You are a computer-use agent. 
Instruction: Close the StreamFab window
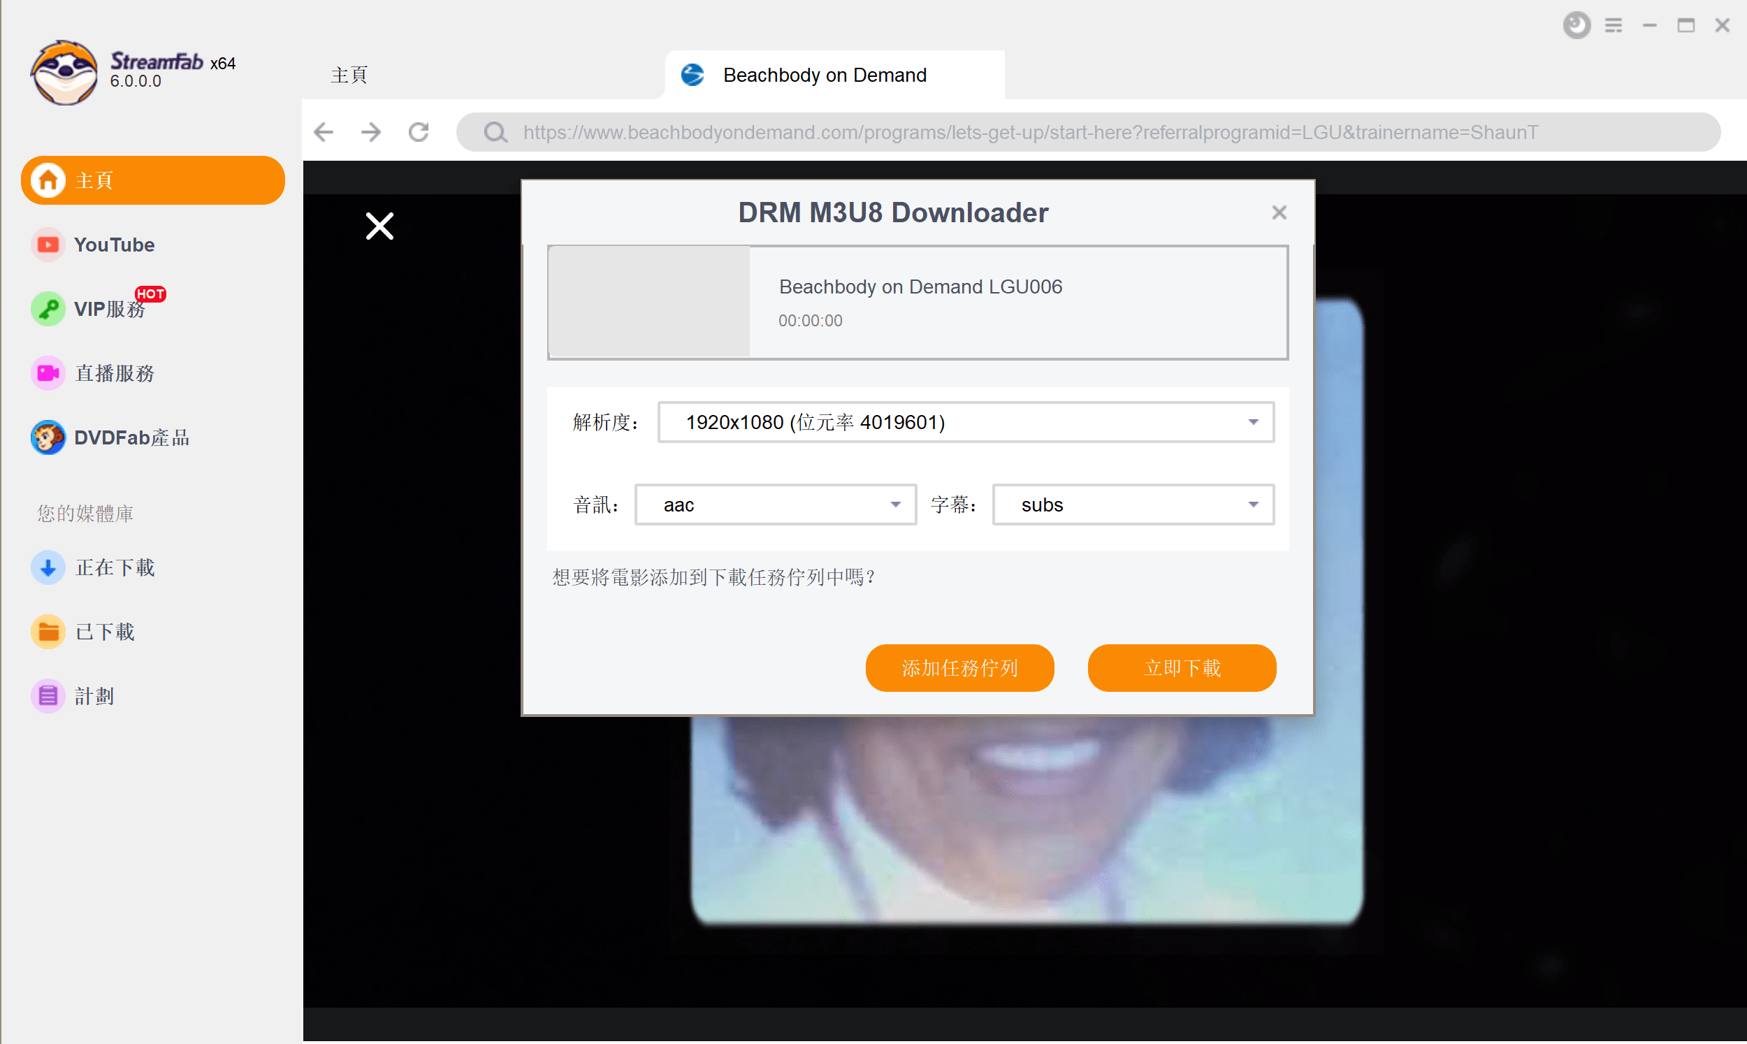point(1722,25)
